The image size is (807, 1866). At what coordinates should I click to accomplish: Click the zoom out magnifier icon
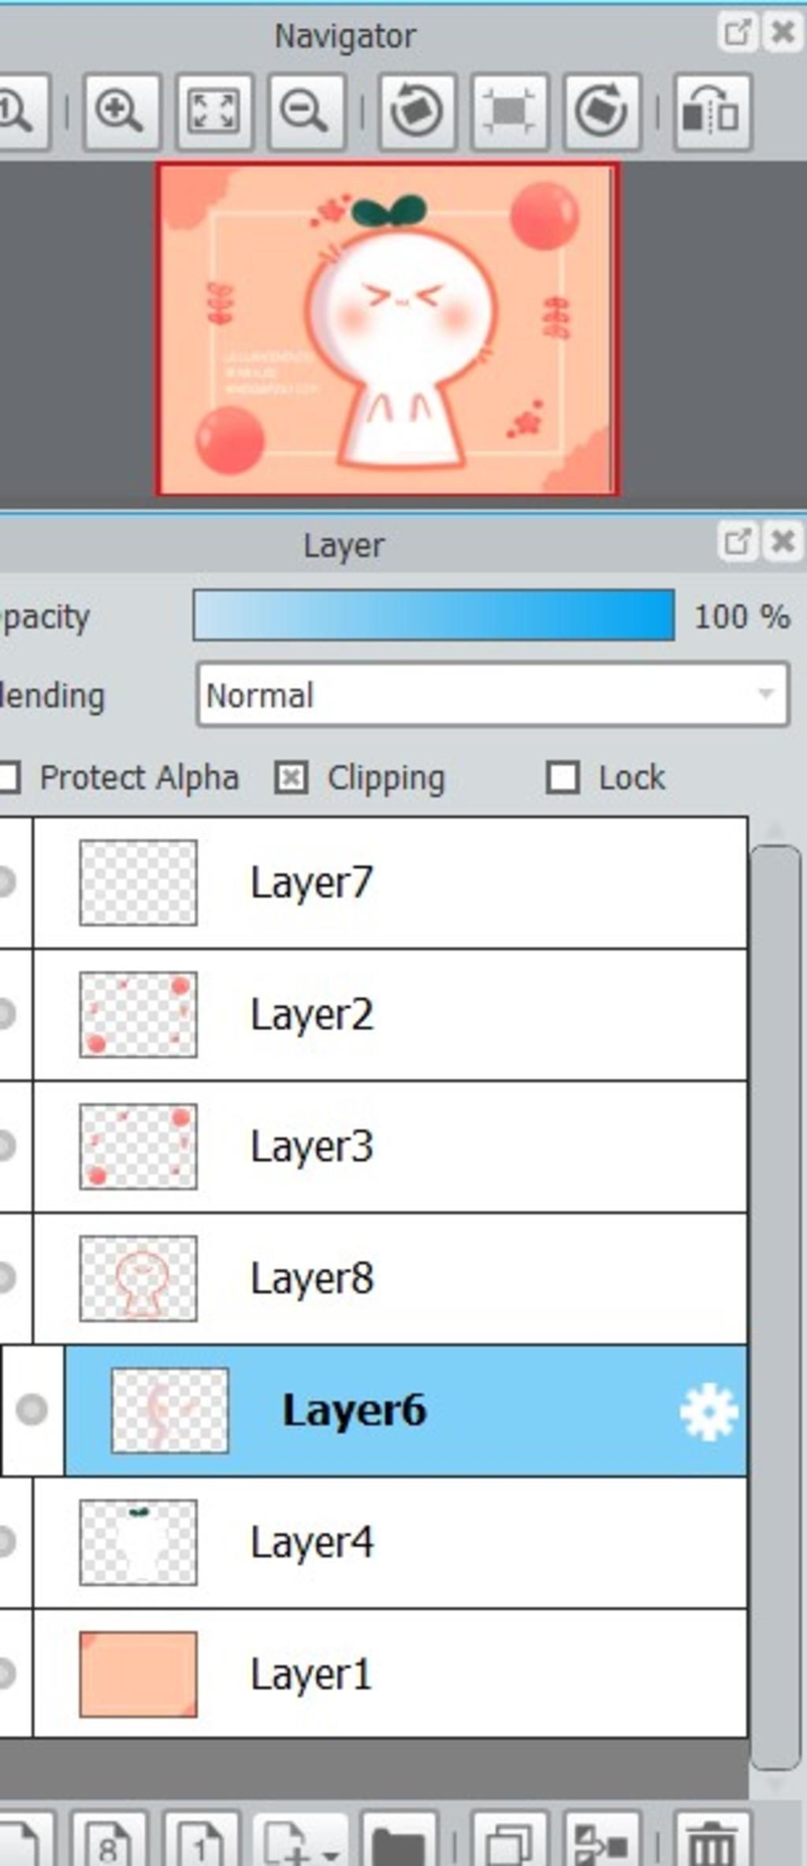point(306,111)
